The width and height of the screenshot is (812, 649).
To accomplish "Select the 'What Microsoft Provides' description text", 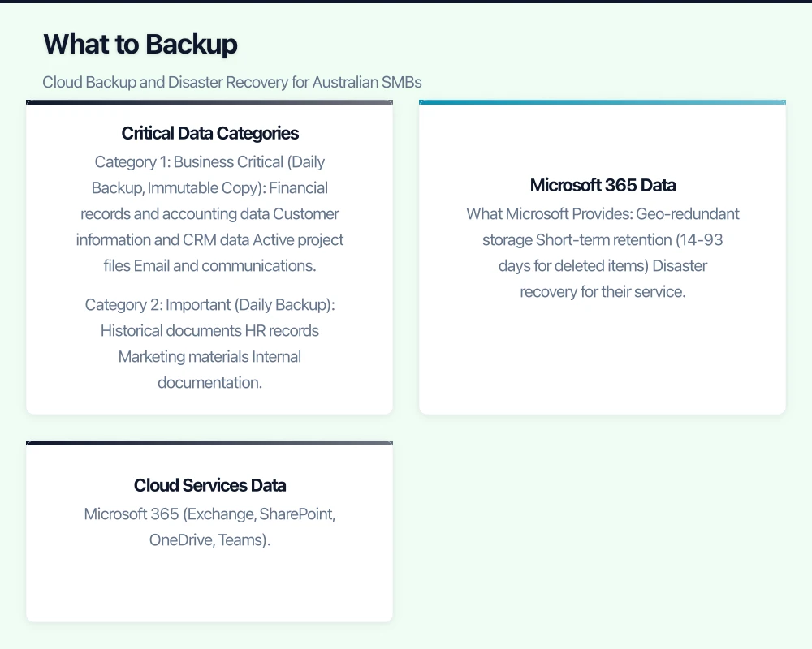I will [x=603, y=252].
